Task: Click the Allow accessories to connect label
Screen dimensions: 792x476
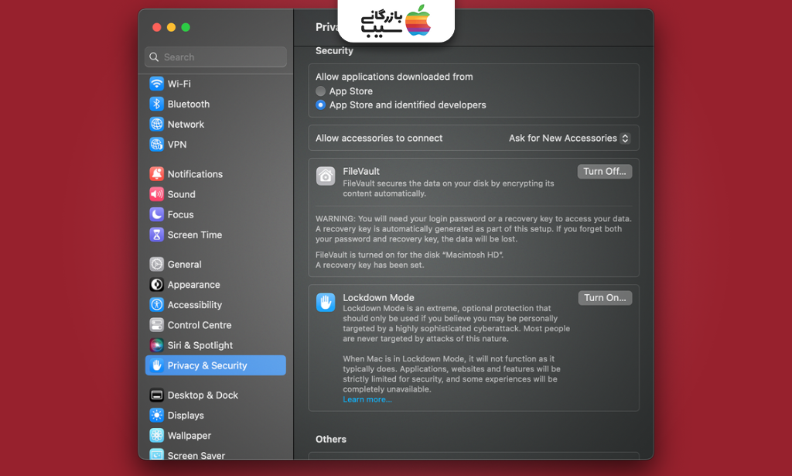Action: 379,138
